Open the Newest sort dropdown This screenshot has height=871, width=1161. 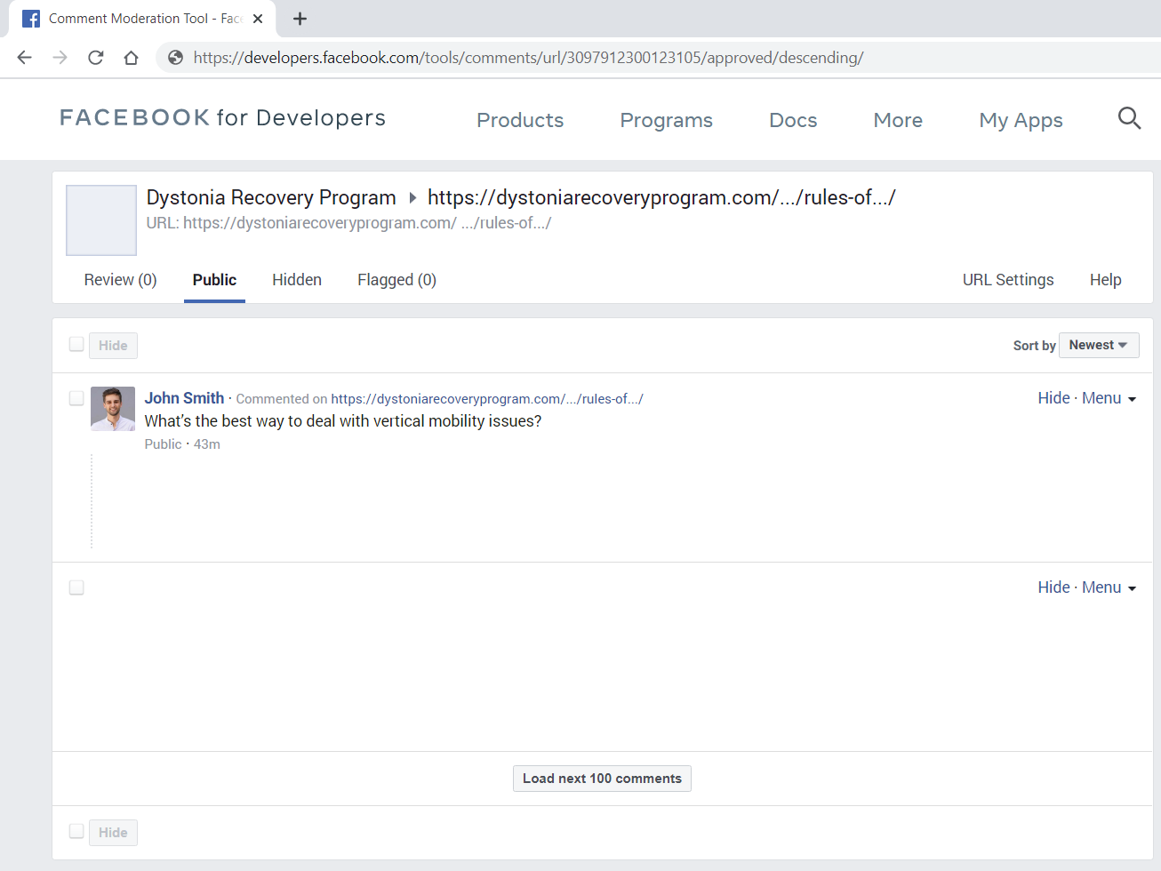click(1099, 345)
